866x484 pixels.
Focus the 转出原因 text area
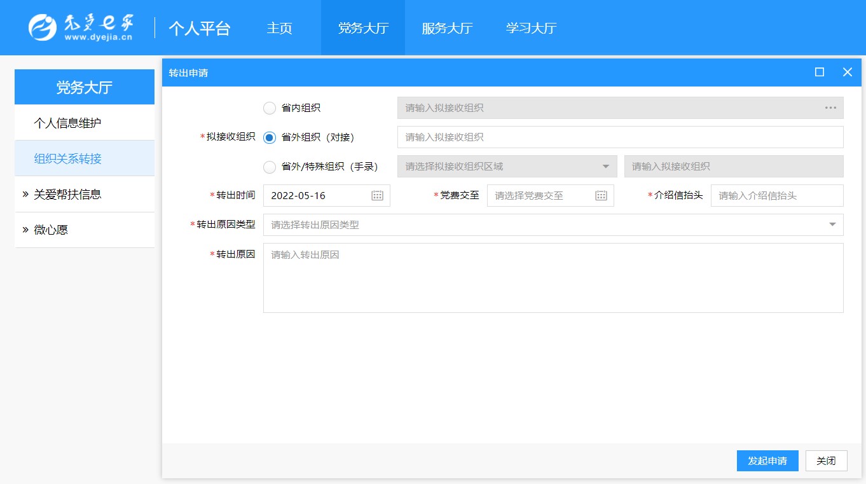pos(553,278)
